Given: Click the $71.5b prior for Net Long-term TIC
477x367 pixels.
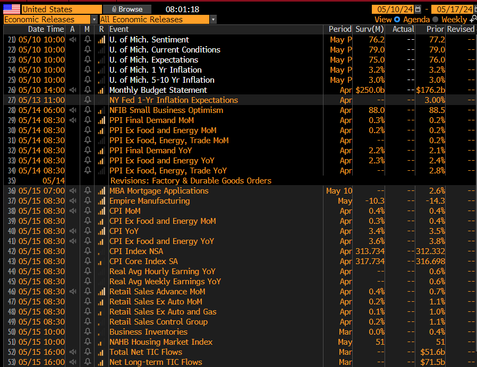Looking at the screenshot, I should pyautogui.click(x=432, y=362).
